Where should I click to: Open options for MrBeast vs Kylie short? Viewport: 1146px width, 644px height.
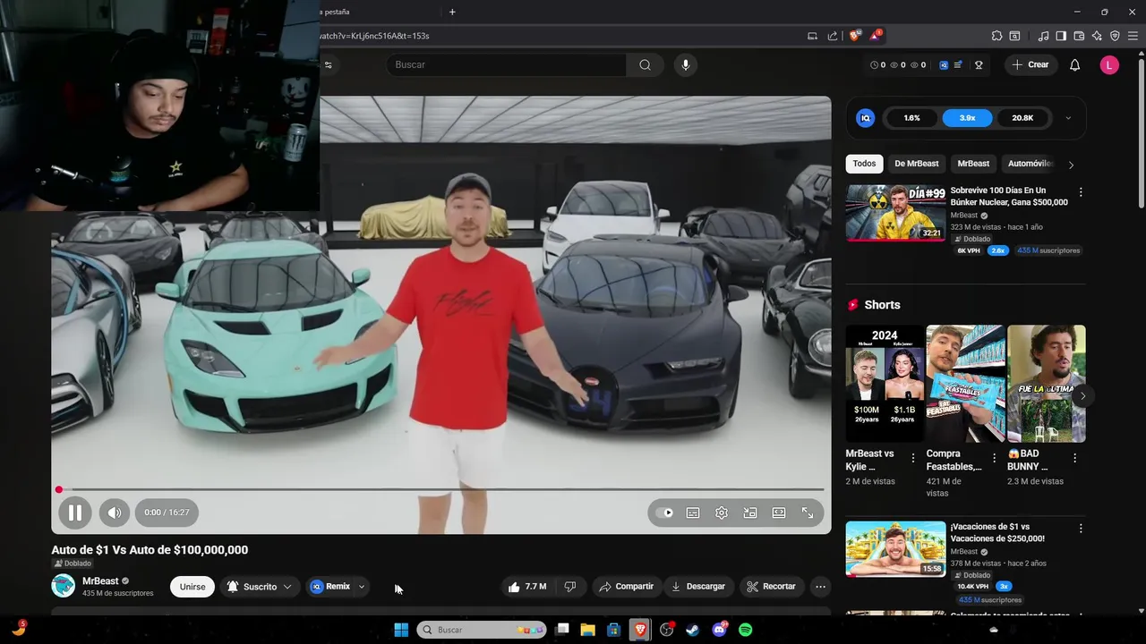click(x=913, y=458)
